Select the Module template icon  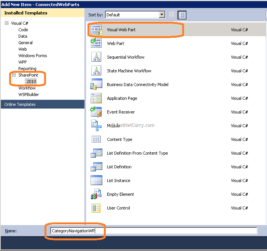[96, 125]
